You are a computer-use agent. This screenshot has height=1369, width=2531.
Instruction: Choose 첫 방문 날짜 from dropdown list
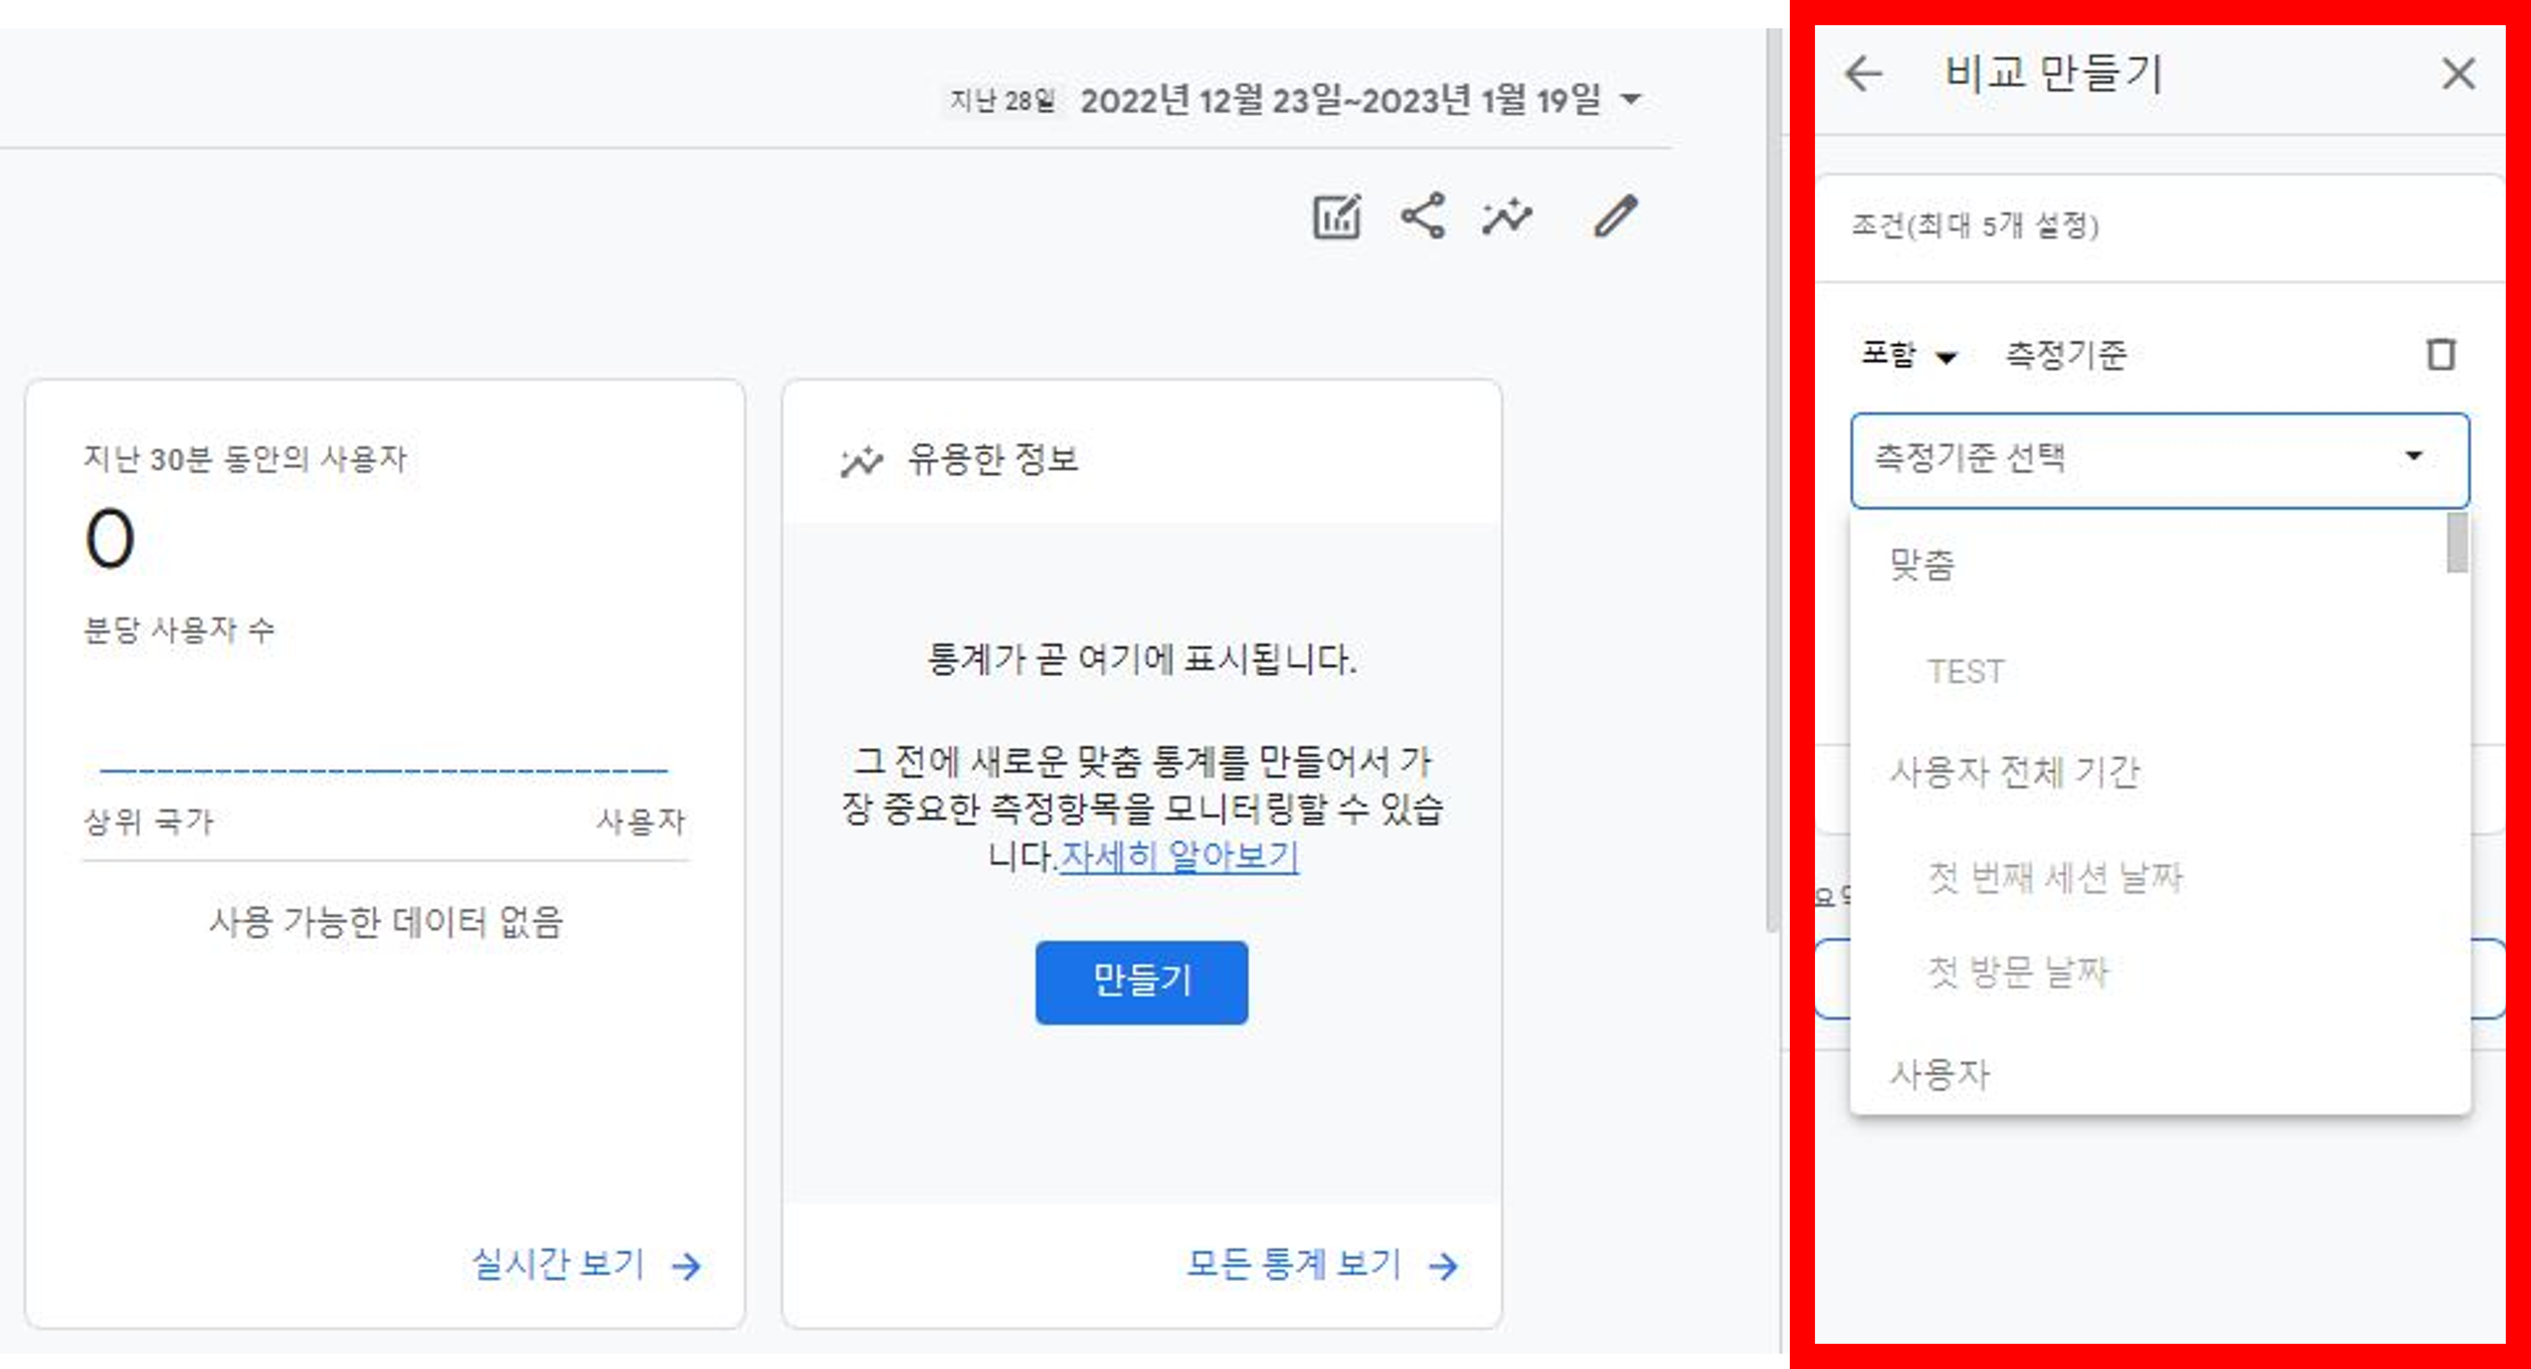2018,972
